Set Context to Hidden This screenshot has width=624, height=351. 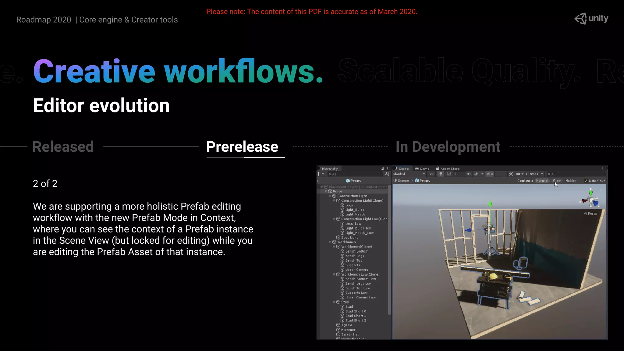click(571, 181)
